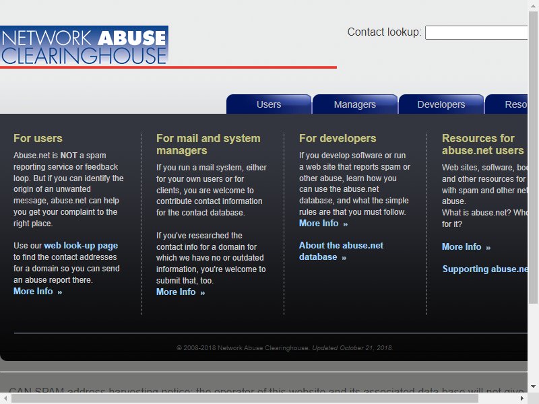This screenshot has width=539, height=404.
Task: Focus the Contact lookup input field
Action: [x=476, y=32]
